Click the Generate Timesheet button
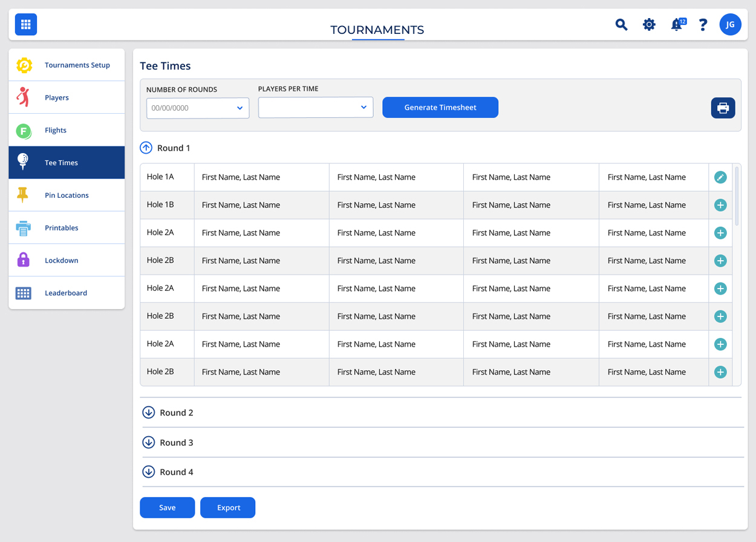Image resolution: width=756 pixels, height=542 pixels. coord(440,107)
